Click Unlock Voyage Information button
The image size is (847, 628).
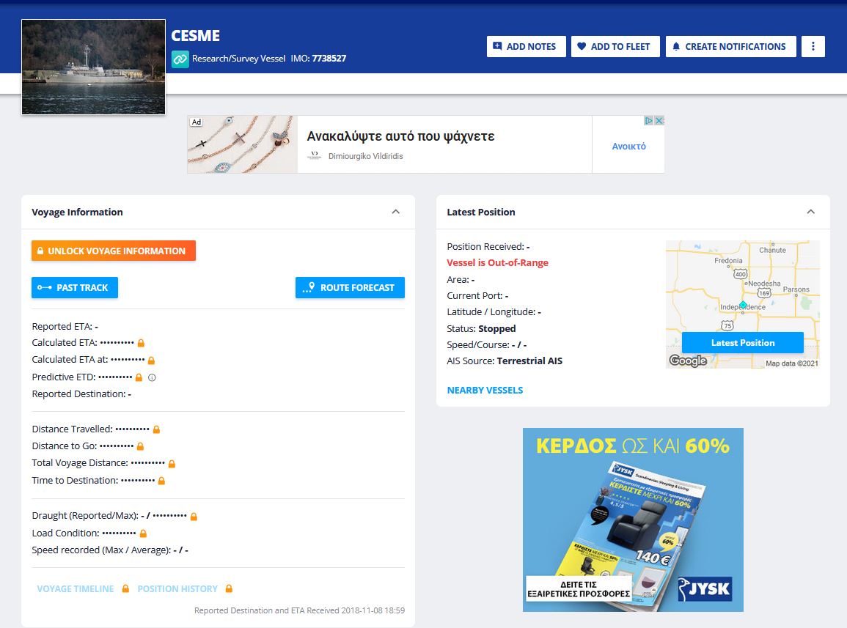[x=114, y=251]
